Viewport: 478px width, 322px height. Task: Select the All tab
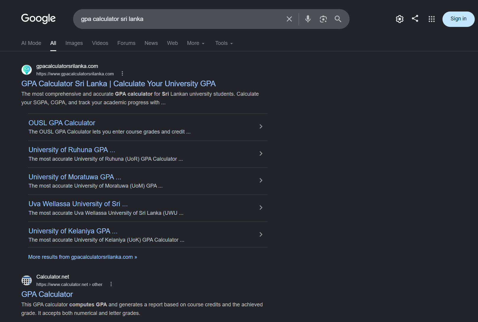pos(53,43)
